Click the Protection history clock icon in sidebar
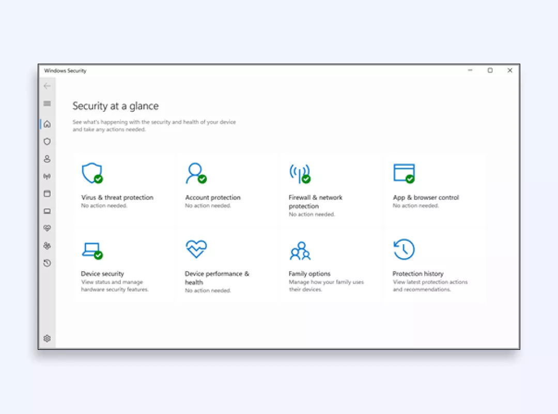The width and height of the screenshot is (558, 414). (47, 263)
